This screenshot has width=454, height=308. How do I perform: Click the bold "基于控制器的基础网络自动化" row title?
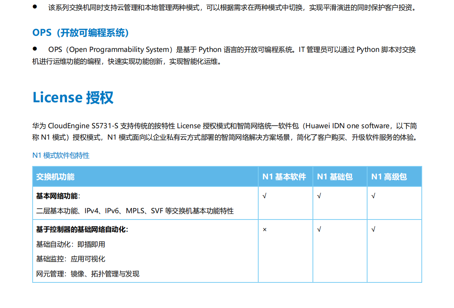(x=81, y=229)
